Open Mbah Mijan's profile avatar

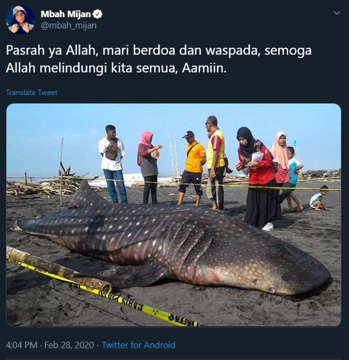click(x=20, y=20)
